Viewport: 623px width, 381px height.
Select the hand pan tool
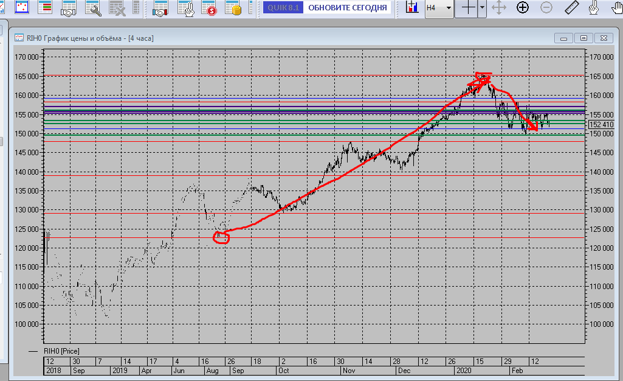618,7
